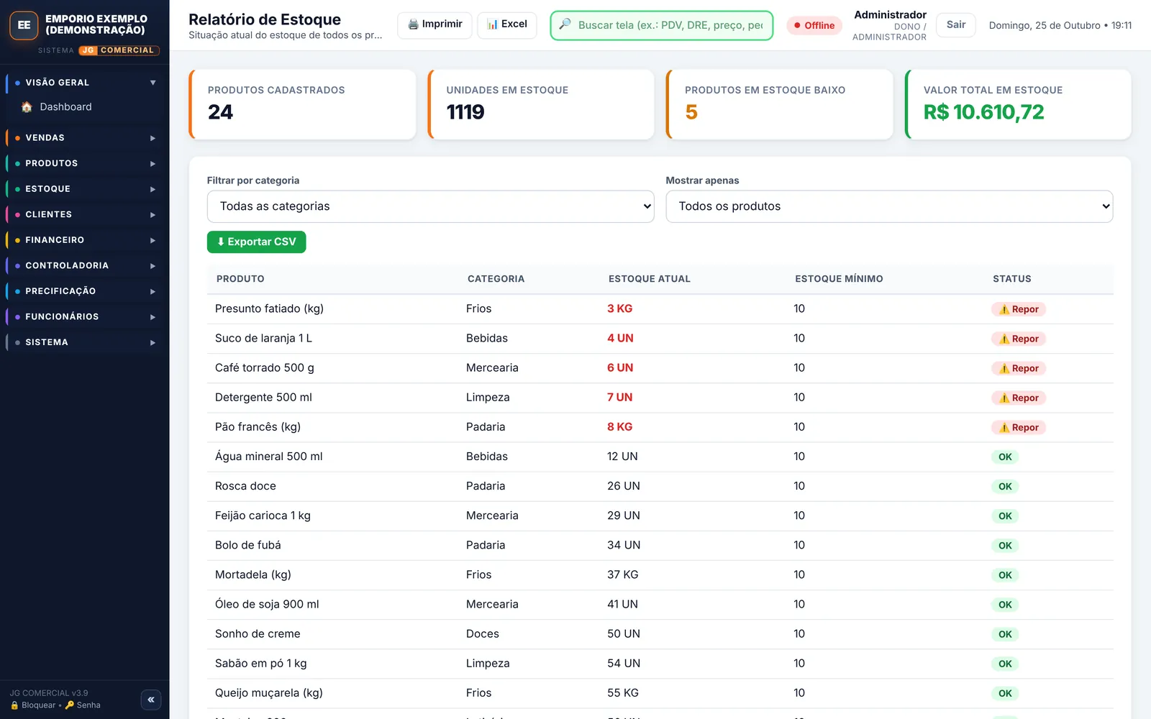This screenshot has width=1151, height=719.
Task: Click the Produtos em Estoque Baixo card
Action: (779, 104)
